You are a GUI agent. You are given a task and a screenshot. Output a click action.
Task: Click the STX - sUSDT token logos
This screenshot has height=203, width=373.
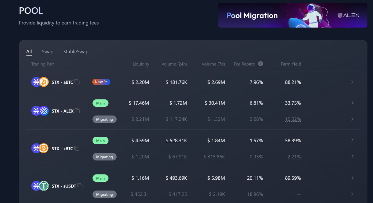point(40,186)
